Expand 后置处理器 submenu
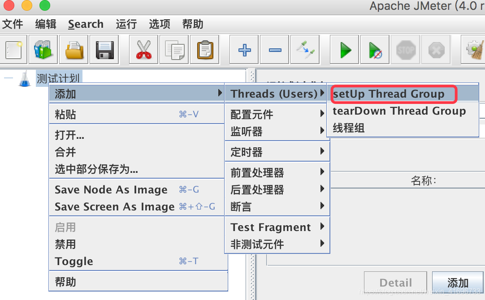 tap(277, 189)
